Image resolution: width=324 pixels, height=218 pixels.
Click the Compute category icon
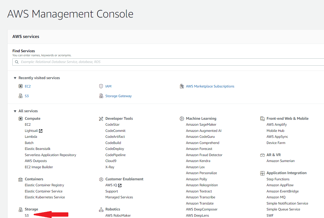tap(20, 118)
